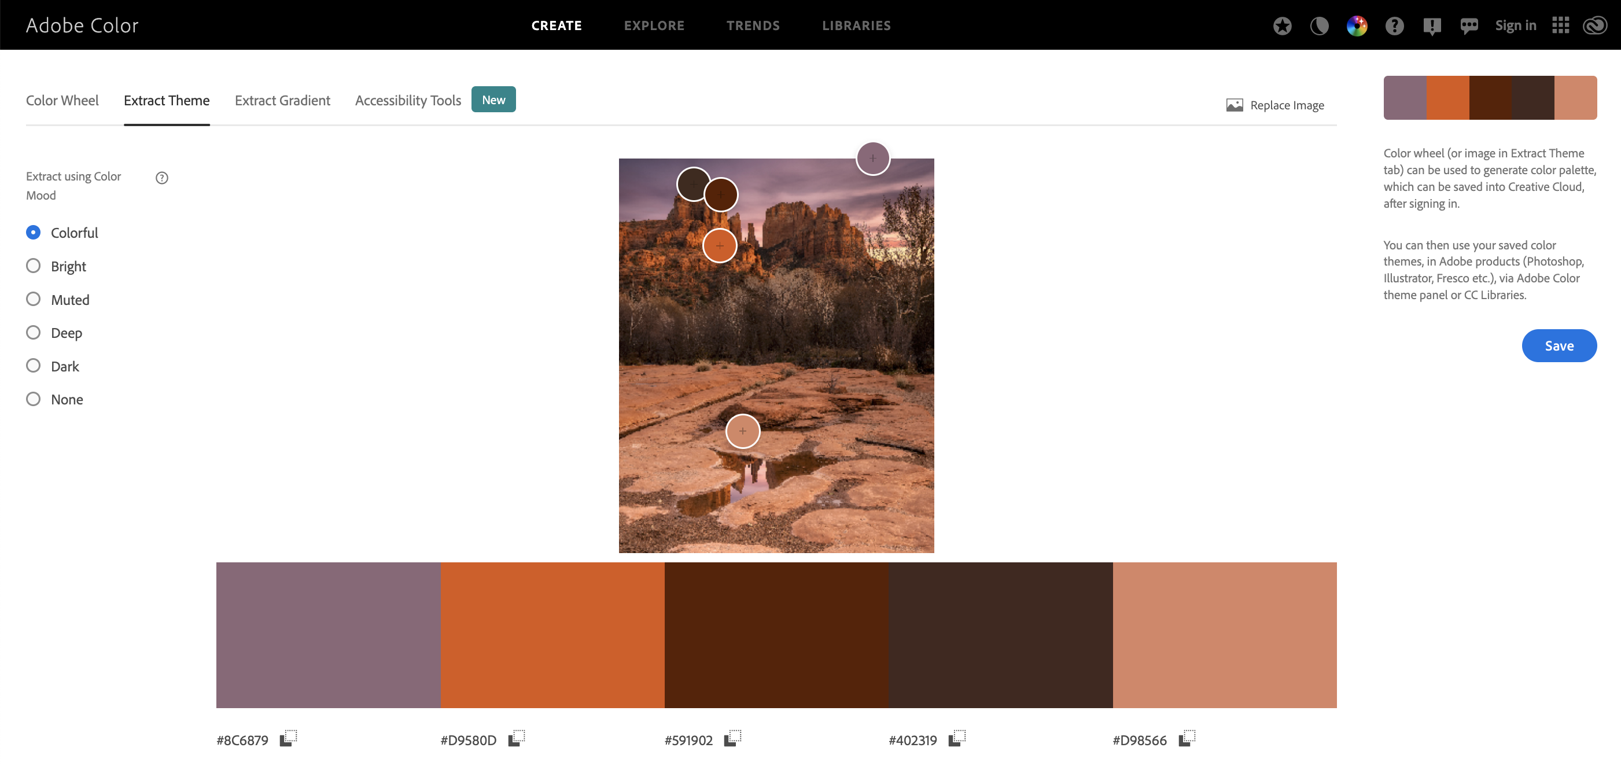Copy hex code #D9580D
The height and width of the screenshot is (766, 1621).
(517, 738)
